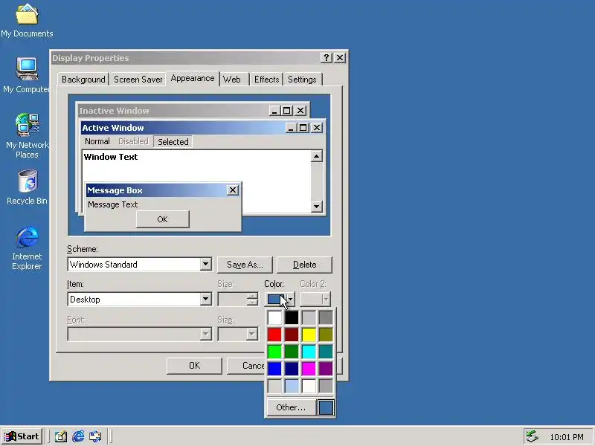Click the Normal menu item in preview
The image size is (595, 446).
click(x=97, y=141)
